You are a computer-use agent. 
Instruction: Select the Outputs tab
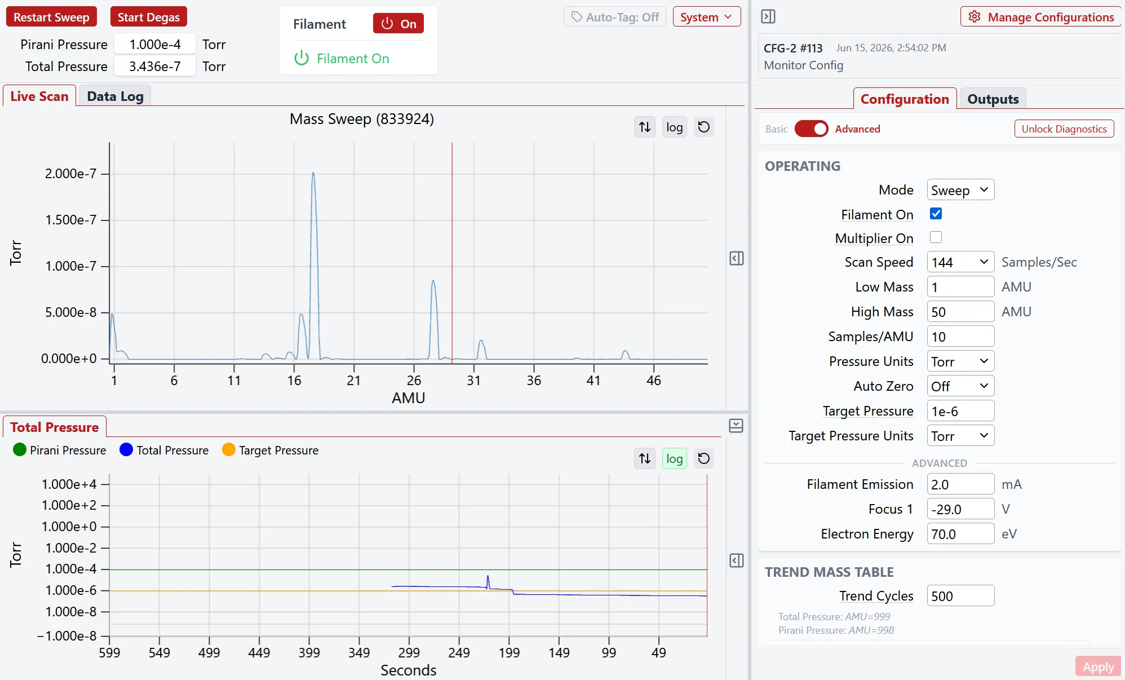(993, 99)
